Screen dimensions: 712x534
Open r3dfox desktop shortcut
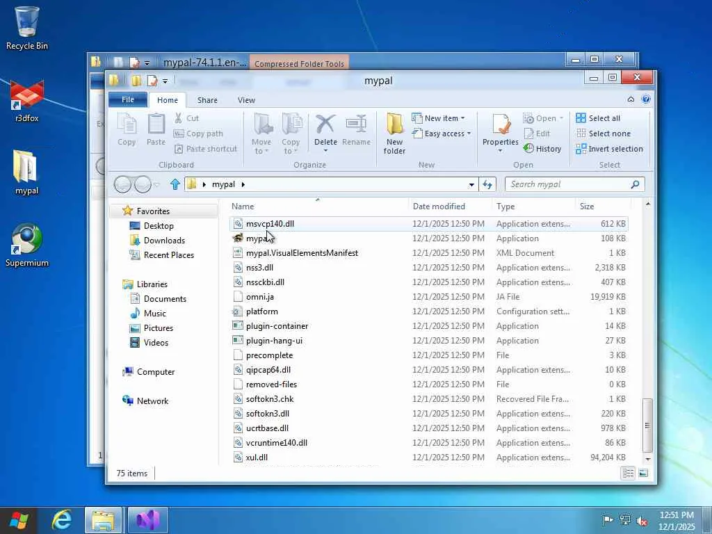click(x=27, y=102)
